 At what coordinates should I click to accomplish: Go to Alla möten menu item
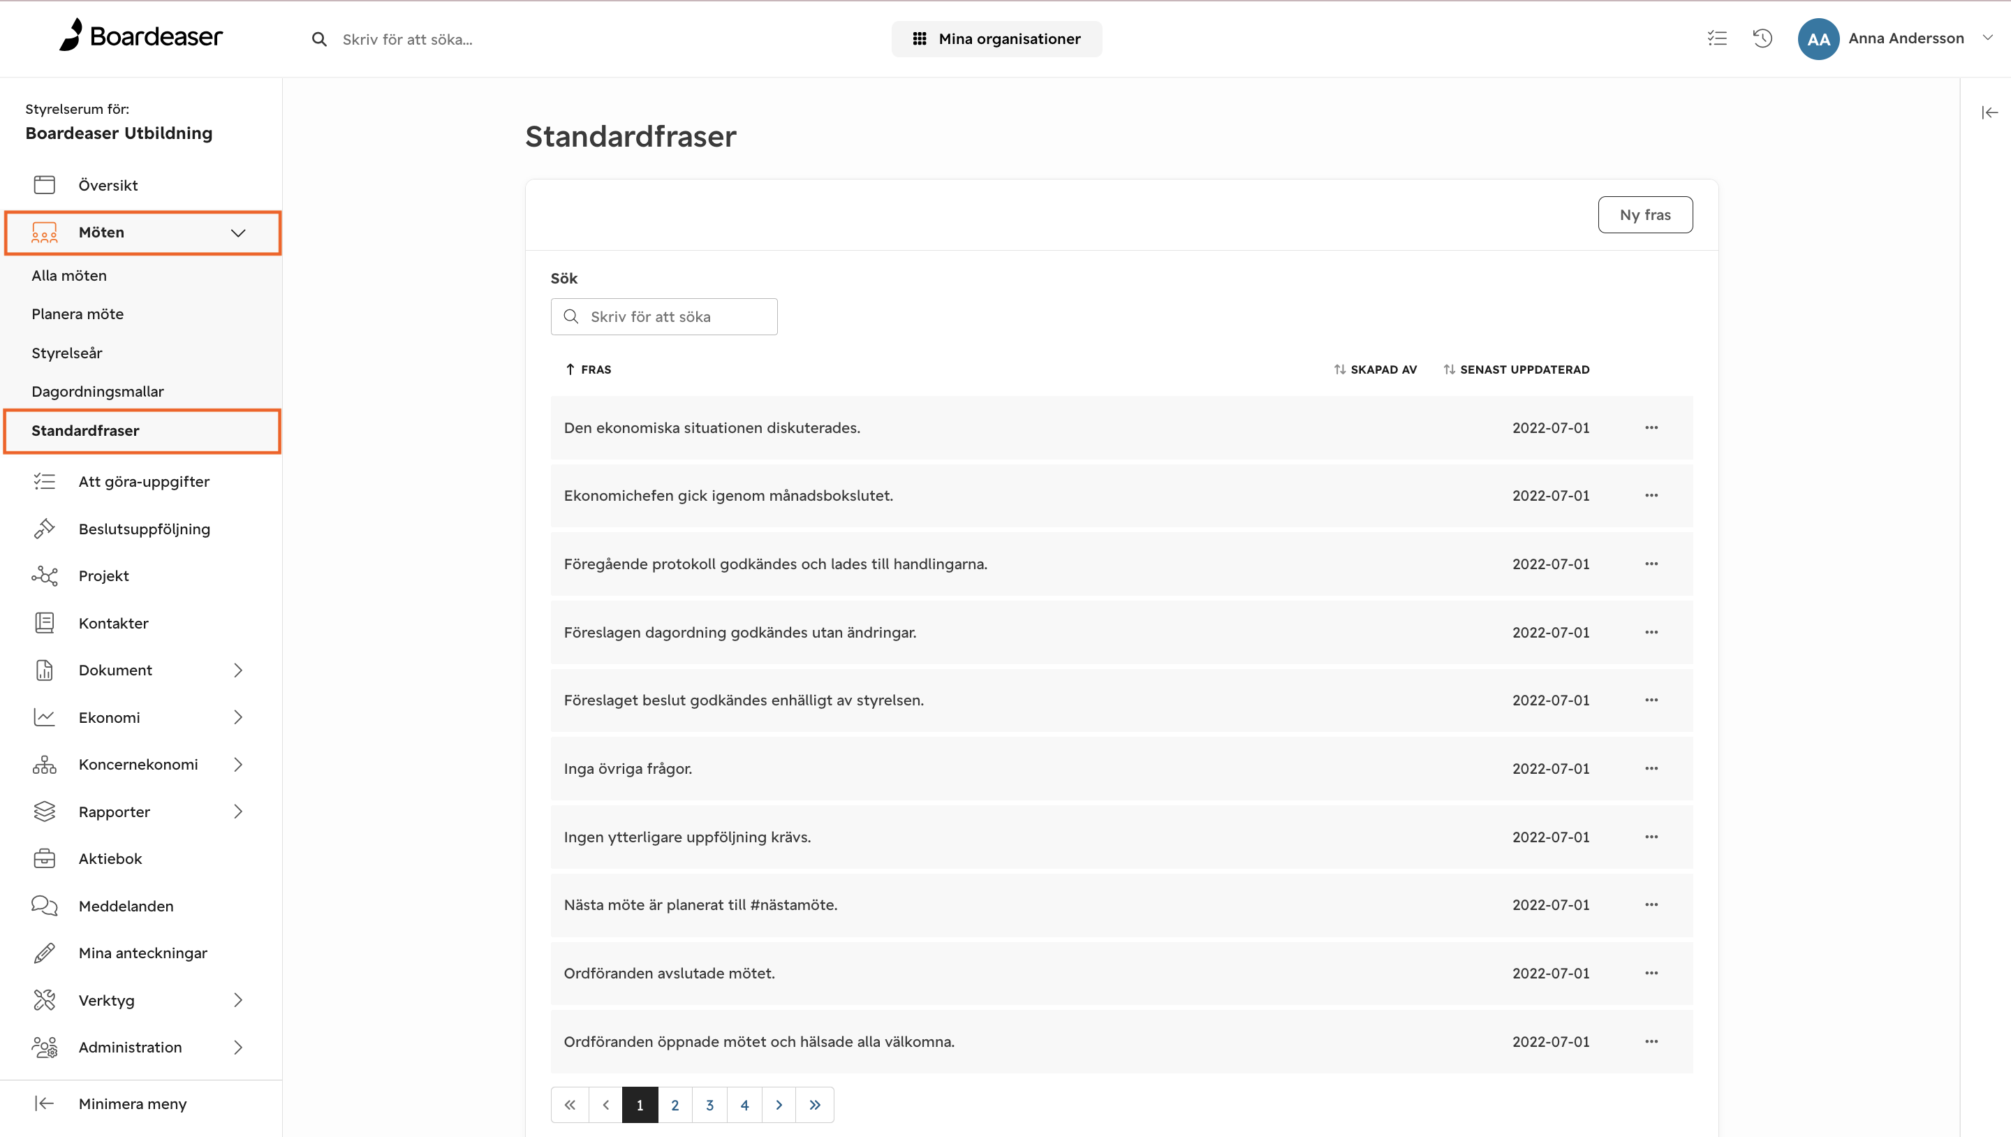[x=68, y=276]
